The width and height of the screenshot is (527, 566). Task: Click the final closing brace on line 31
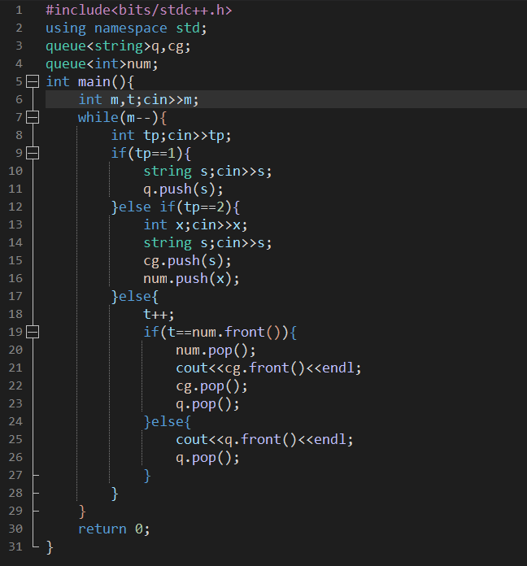50,546
